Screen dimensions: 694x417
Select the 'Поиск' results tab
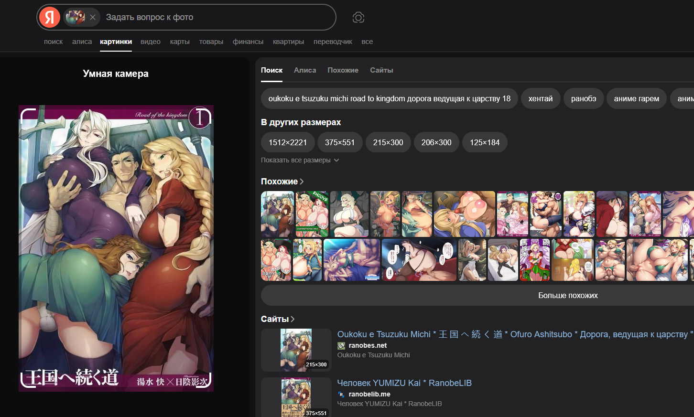point(271,70)
